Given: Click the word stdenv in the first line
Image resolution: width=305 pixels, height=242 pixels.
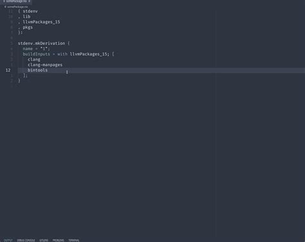Looking at the screenshot, I should click(30, 11).
